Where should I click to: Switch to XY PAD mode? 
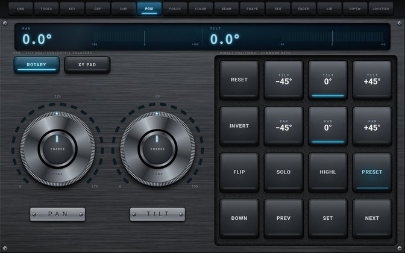pyautogui.click(x=87, y=65)
